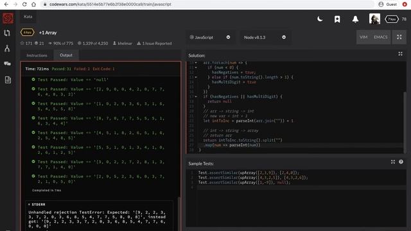The image size is (411, 231).
Task: Click the 'Time: 721ms' text
Action: point(37,69)
